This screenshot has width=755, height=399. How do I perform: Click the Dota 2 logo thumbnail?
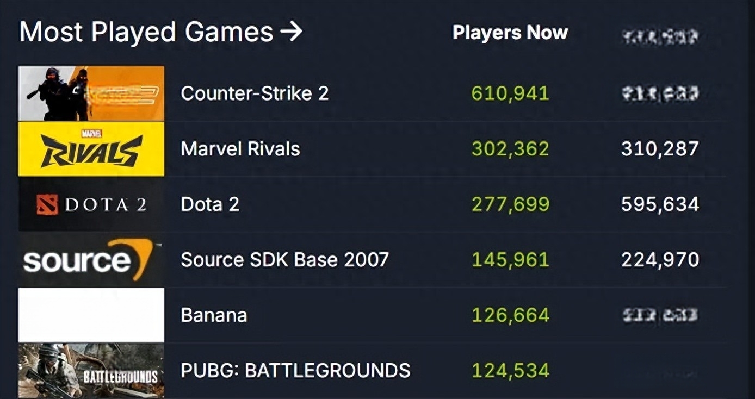pyautogui.click(x=91, y=204)
